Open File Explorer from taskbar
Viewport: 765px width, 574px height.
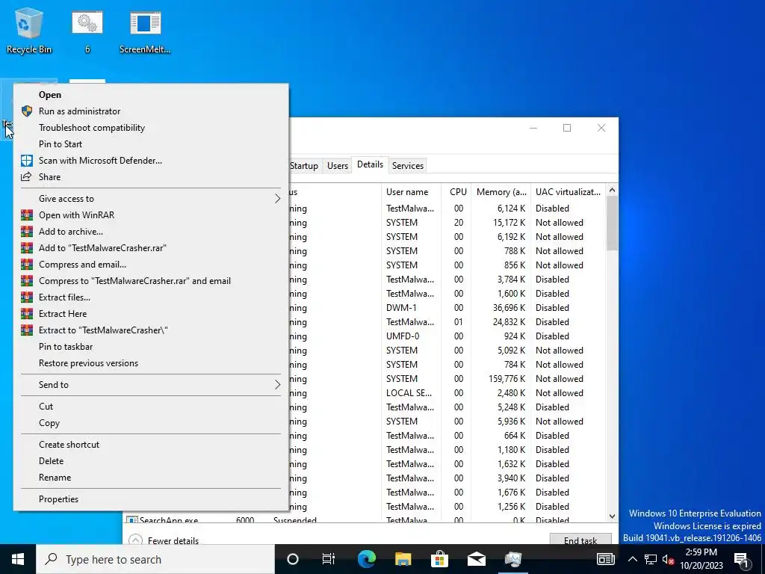403,559
